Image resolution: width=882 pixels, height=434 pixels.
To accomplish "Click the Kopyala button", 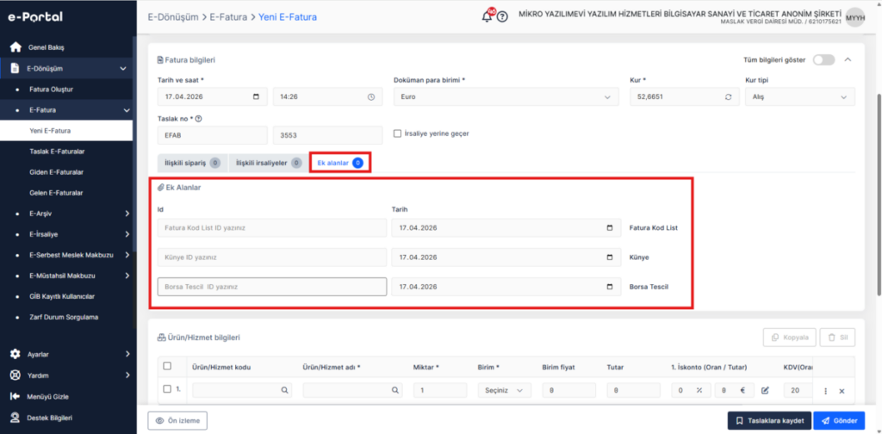I will (x=790, y=338).
